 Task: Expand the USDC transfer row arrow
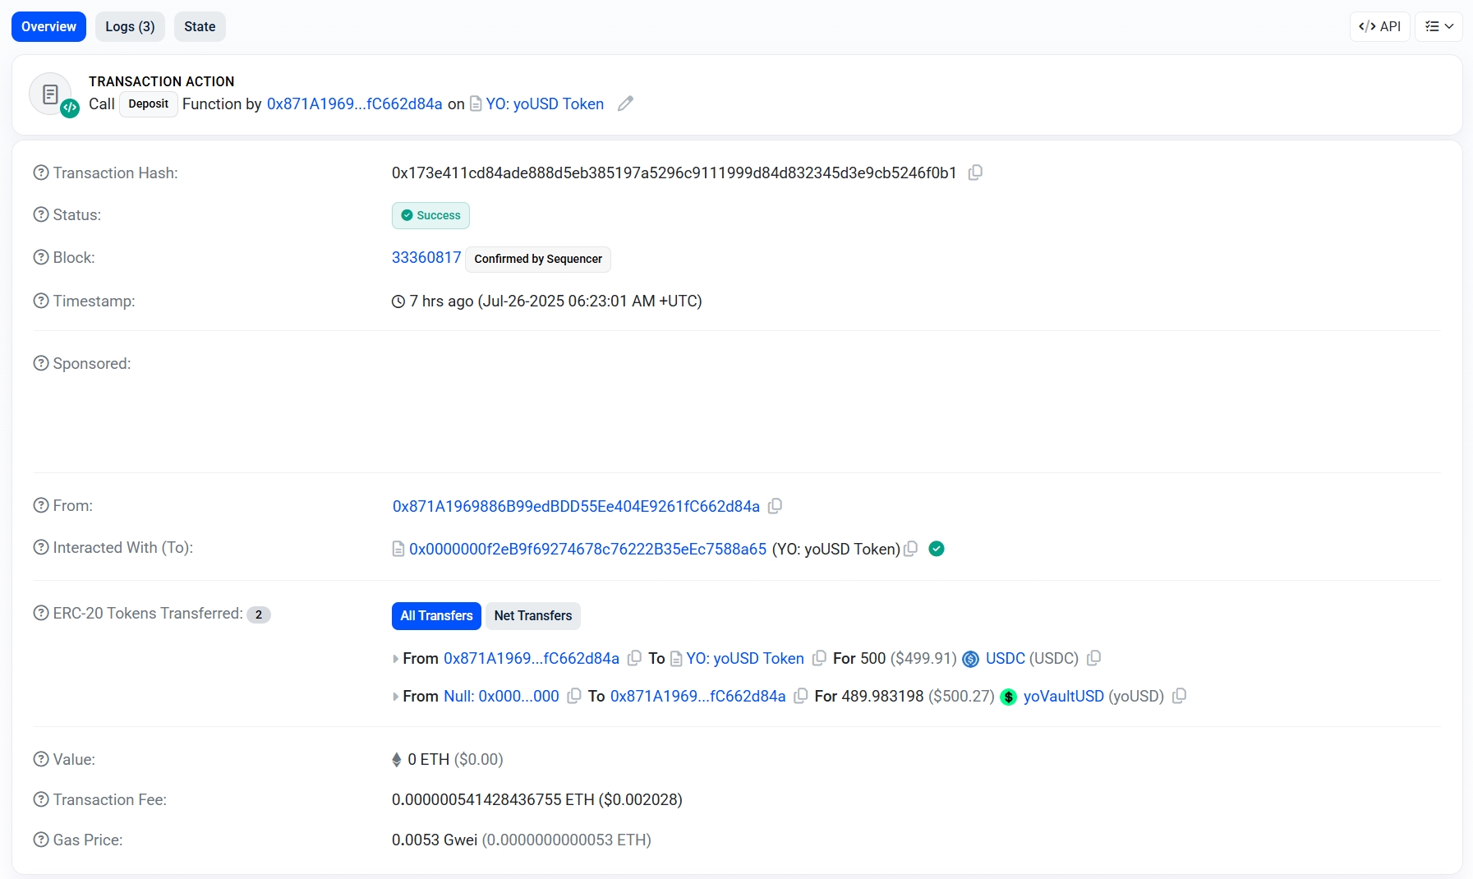(x=396, y=659)
